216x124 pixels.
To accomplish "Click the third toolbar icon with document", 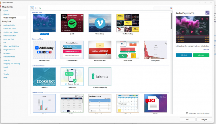I will click(40, 8).
